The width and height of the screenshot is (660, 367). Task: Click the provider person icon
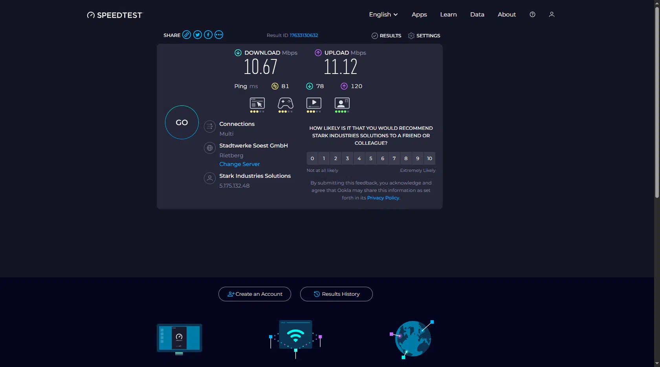point(210,178)
